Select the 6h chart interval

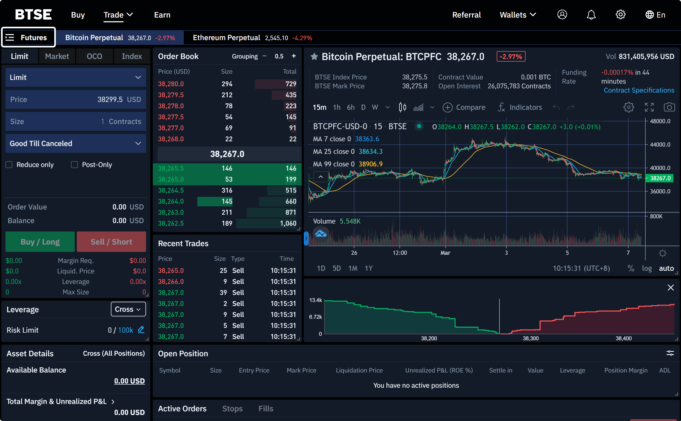350,107
